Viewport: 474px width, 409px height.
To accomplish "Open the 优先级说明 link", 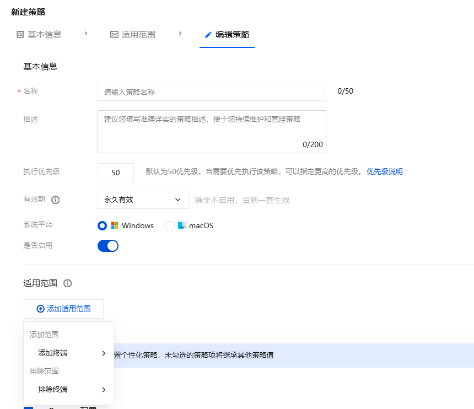I will (x=385, y=171).
